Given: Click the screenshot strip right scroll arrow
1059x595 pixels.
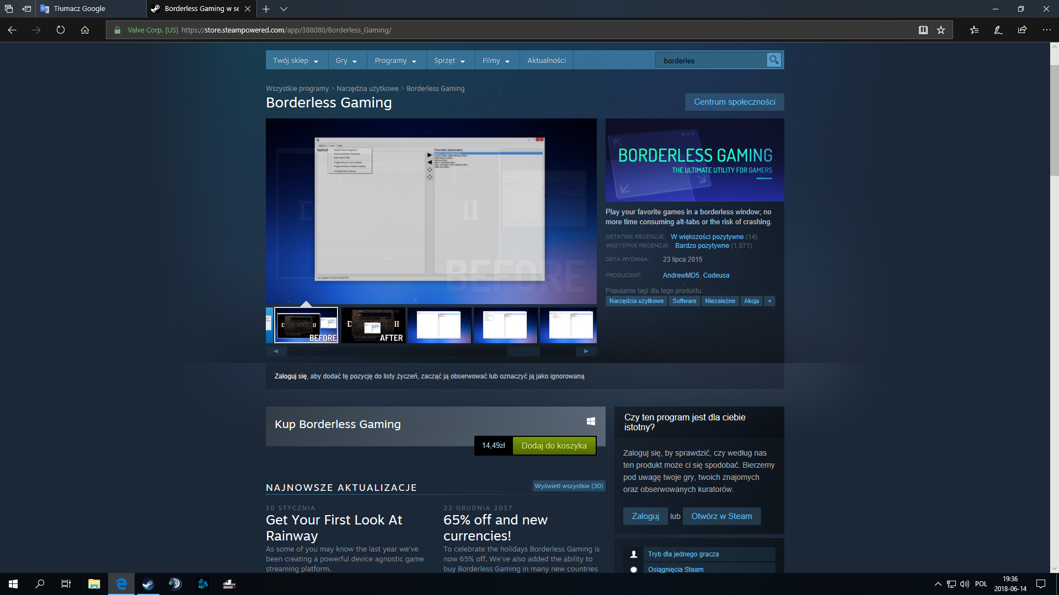Looking at the screenshot, I should [586, 351].
